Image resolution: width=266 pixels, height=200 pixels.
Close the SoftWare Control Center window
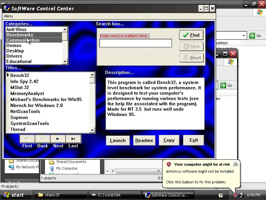[x=212, y=8]
